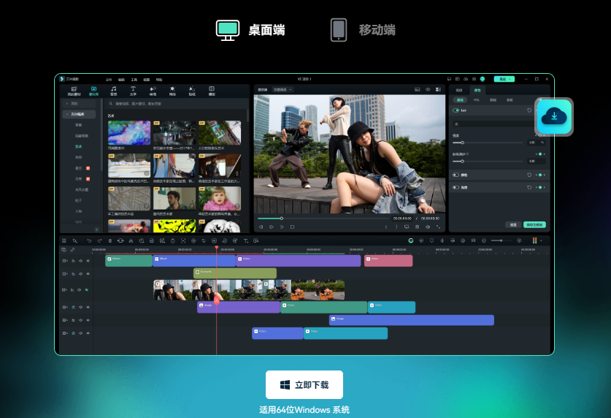611x418 pixels.
Task: Click the text T icon in timeline toolbar
Action: point(245,241)
